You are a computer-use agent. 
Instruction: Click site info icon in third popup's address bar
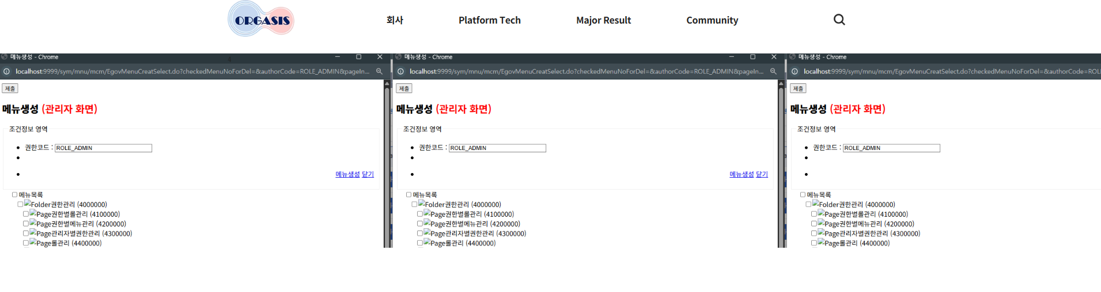(x=794, y=71)
